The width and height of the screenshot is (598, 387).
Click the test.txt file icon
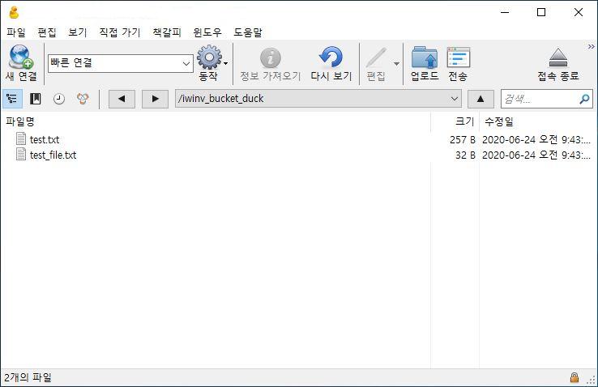(x=21, y=138)
